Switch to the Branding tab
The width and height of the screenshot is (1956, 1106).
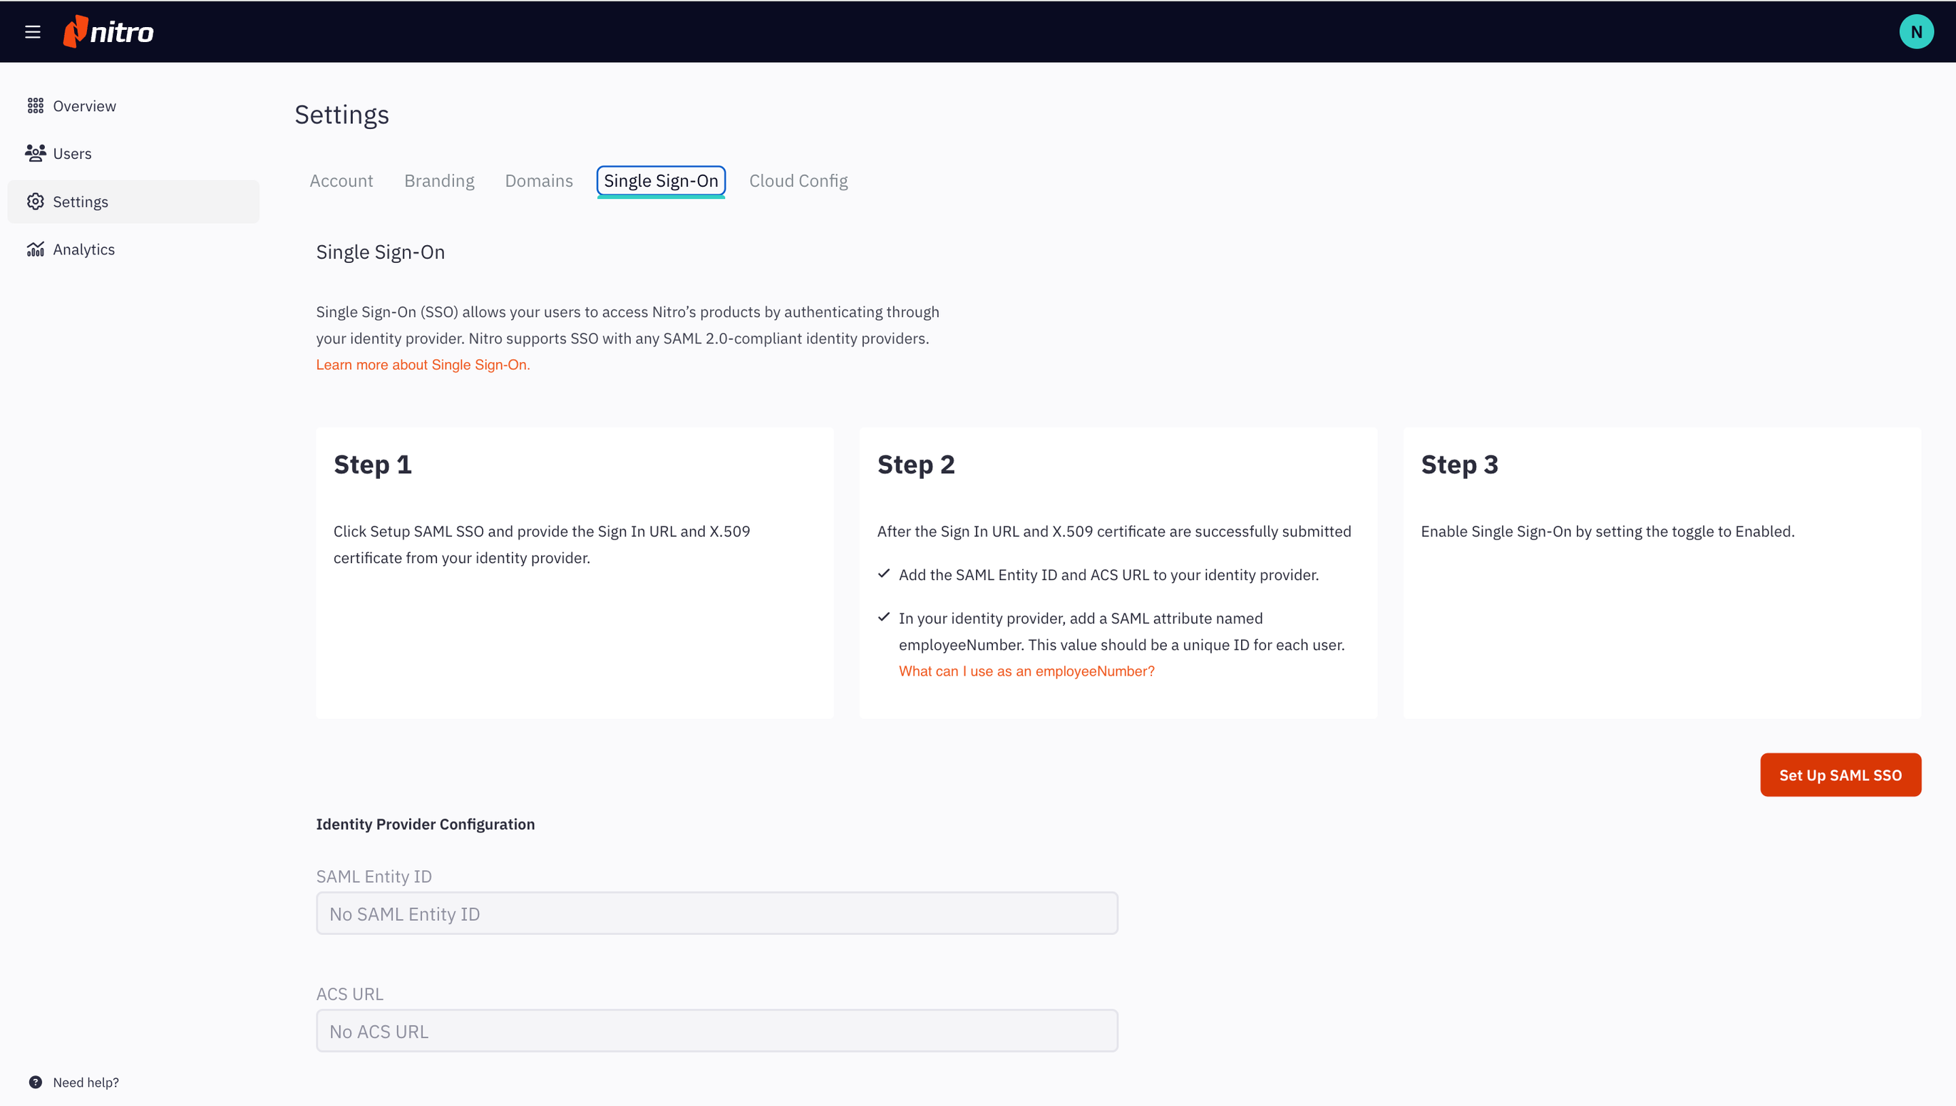pos(439,181)
